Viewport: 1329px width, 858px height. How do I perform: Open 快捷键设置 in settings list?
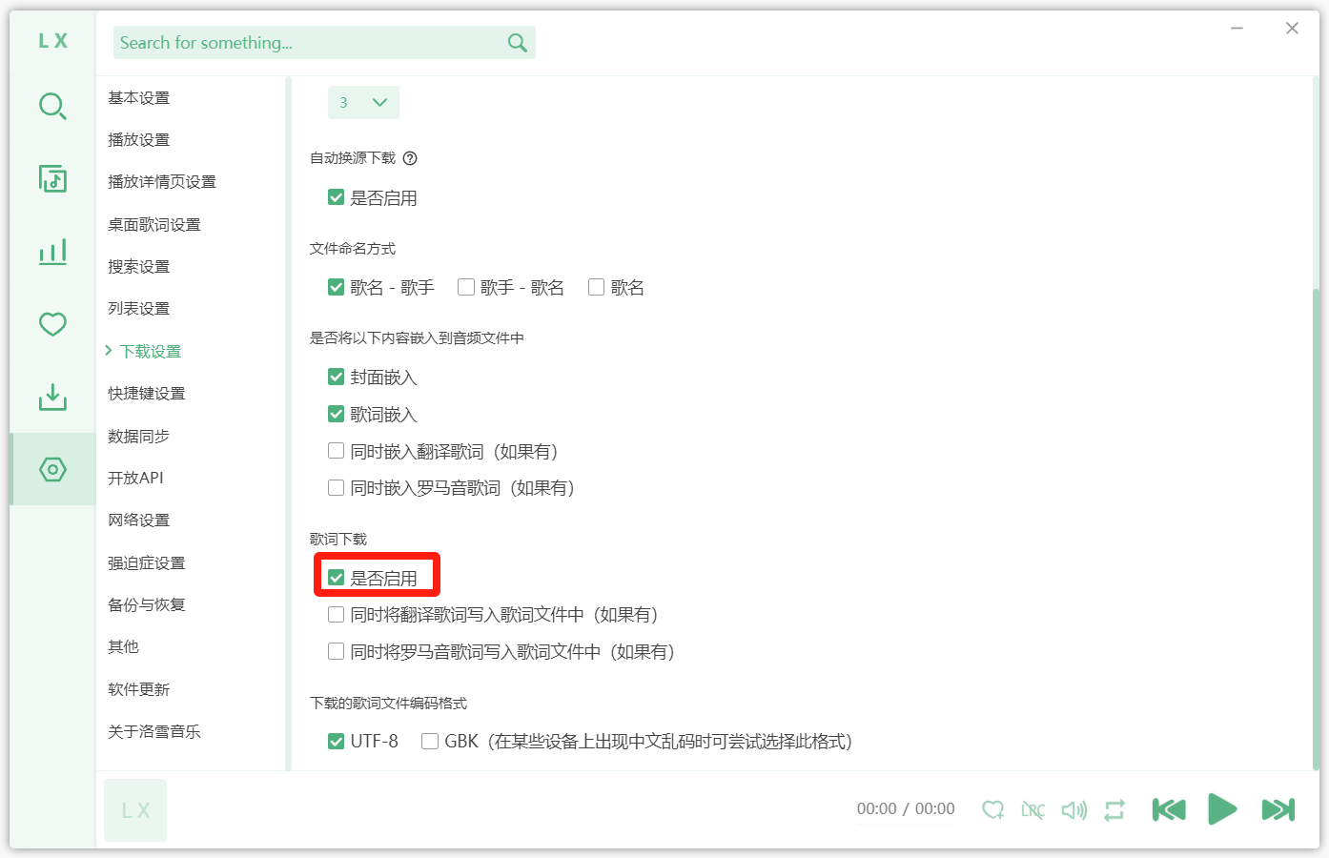tap(147, 394)
